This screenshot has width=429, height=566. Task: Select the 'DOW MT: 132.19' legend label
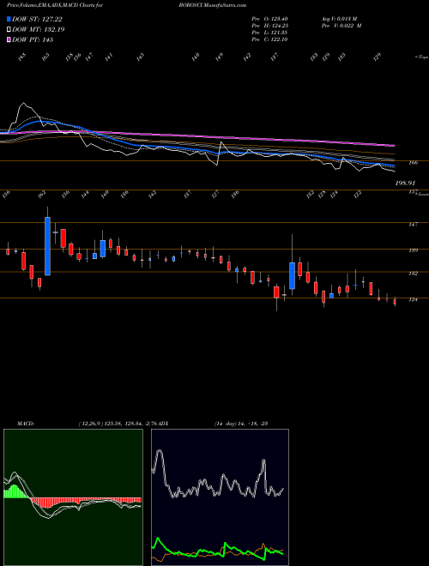point(39,30)
